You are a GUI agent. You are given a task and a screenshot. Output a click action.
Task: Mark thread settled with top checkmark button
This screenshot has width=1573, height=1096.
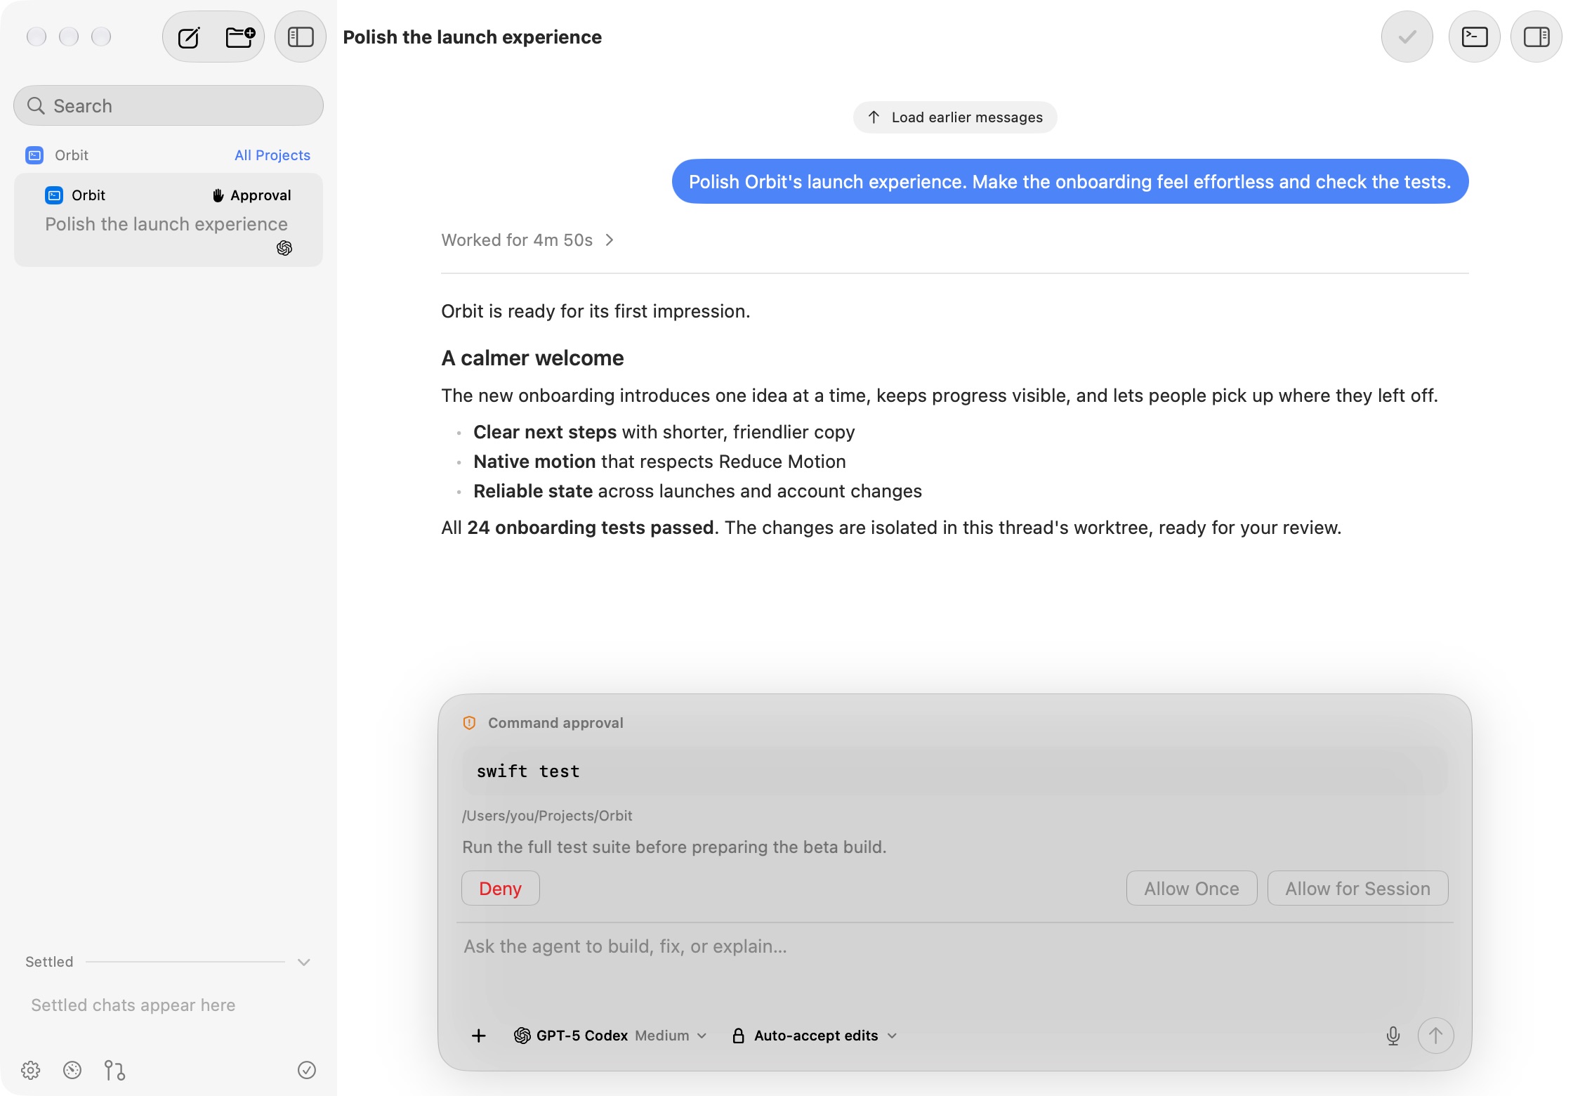[x=1407, y=37]
